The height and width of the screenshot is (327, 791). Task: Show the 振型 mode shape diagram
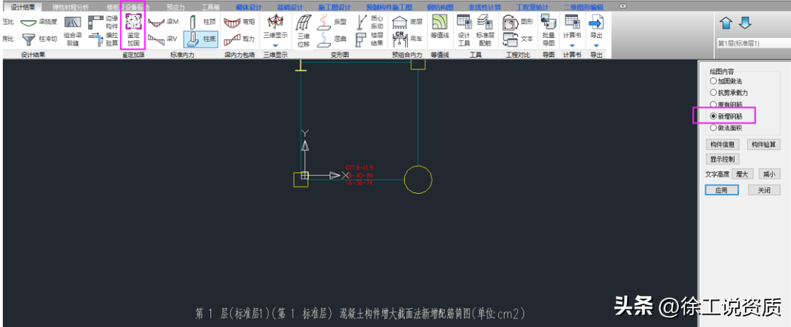pyautogui.click(x=332, y=22)
